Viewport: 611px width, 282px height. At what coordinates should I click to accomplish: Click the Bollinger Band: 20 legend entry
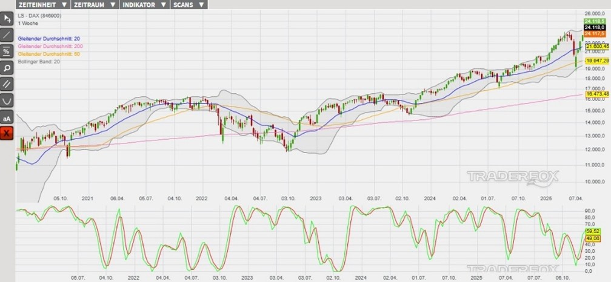pos(40,62)
